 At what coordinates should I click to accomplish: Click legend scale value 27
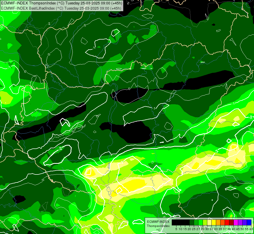coord(198,229)
